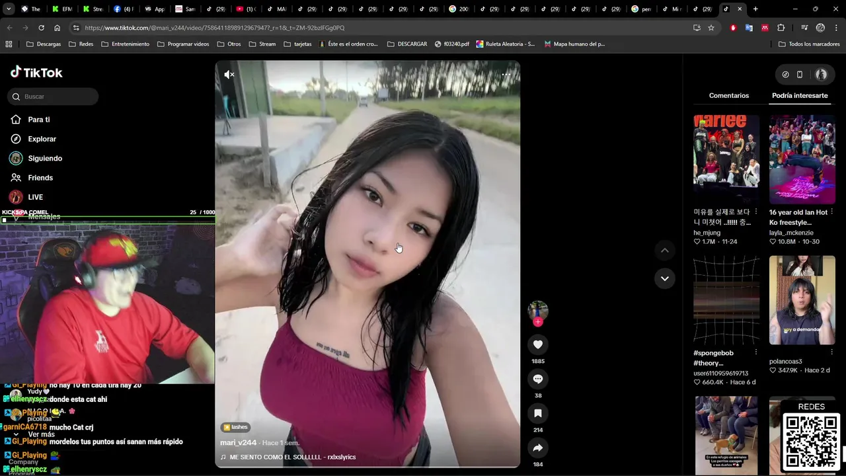Go to the previous video with the up arrow

pos(665,250)
